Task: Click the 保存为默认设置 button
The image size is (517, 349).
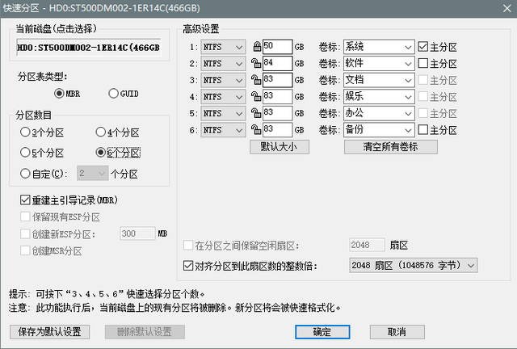Action: (49, 332)
